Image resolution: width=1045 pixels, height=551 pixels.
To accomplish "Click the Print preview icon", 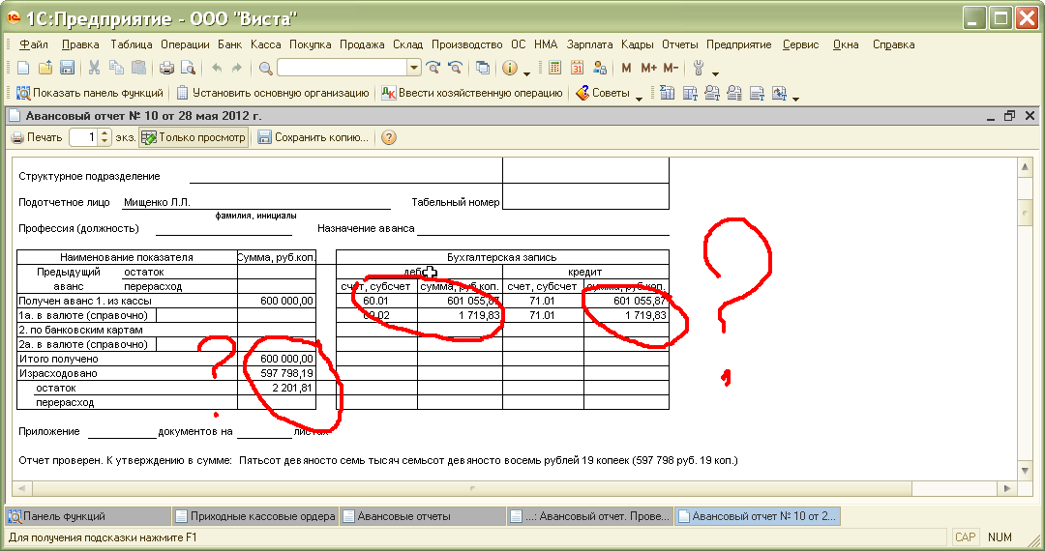I will pyautogui.click(x=188, y=68).
